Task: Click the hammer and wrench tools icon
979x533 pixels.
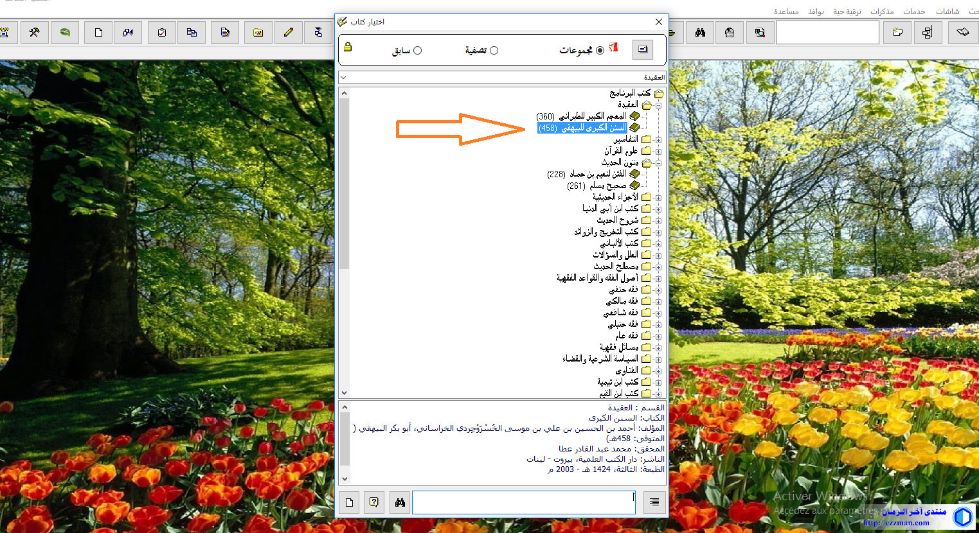Action: pyautogui.click(x=35, y=33)
